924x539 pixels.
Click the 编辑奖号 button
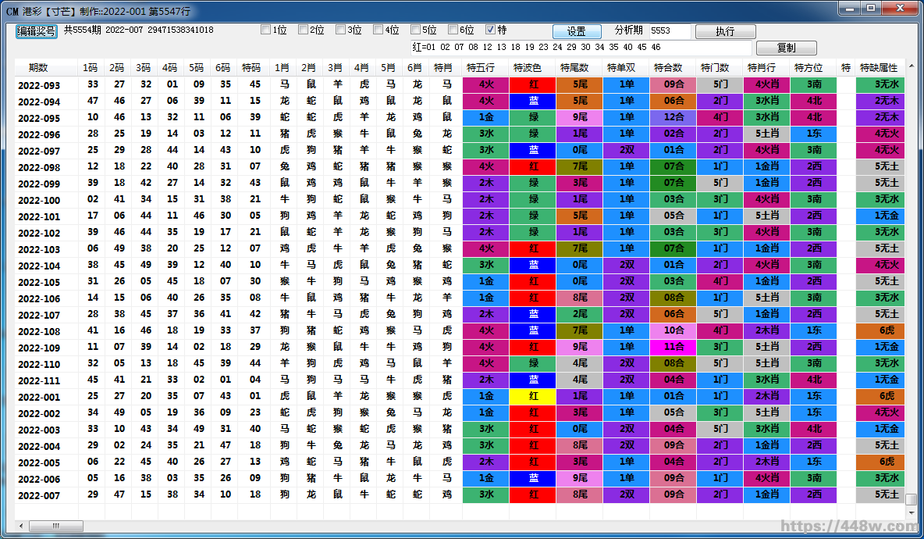pos(37,31)
